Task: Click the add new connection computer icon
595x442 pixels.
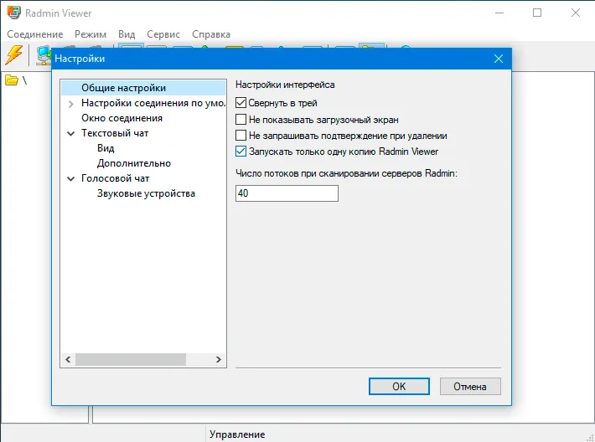Action: [44, 56]
